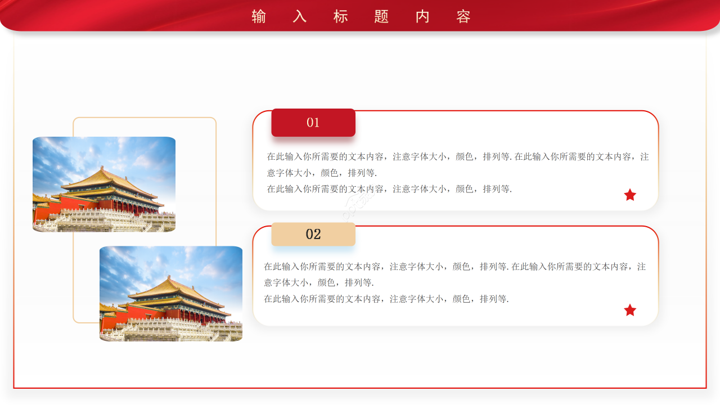The height and width of the screenshot is (405, 720).
Task: Click the red title banner 输入标题内容
Action: click(x=360, y=17)
